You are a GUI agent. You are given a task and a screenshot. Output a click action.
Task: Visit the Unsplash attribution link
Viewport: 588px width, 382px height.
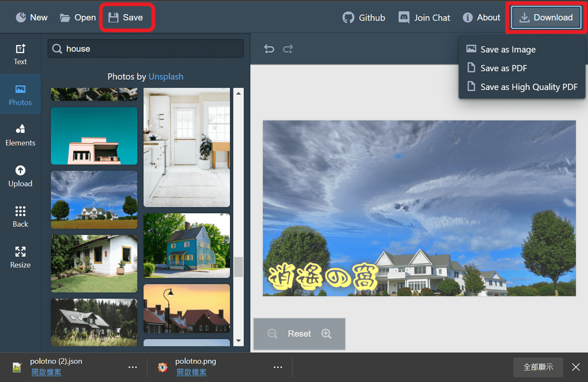(x=166, y=77)
